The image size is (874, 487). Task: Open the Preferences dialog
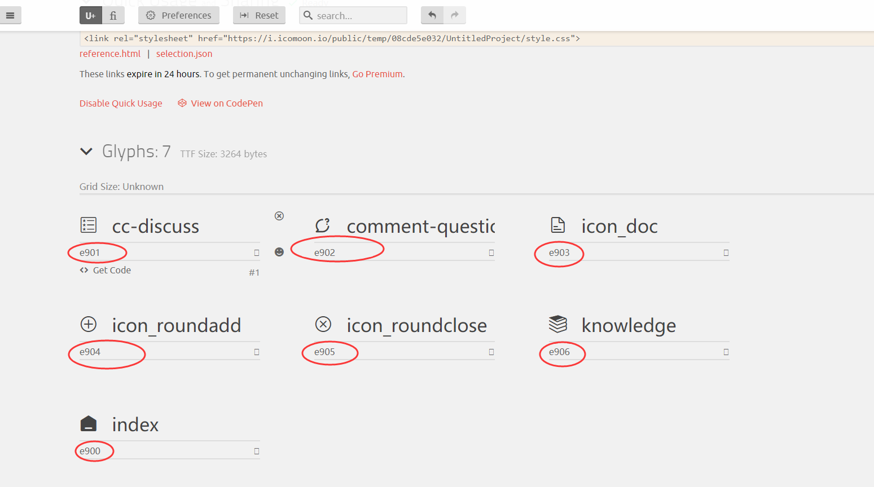(x=178, y=15)
